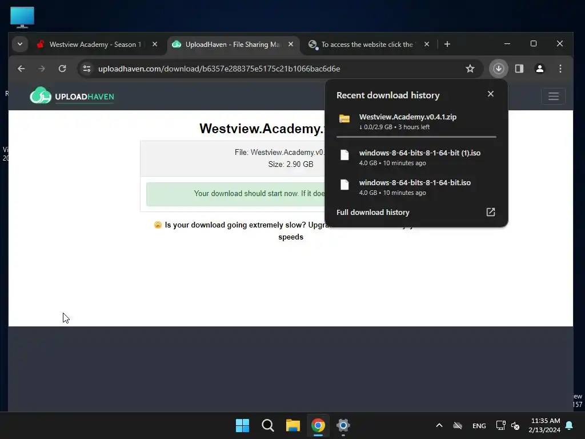This screenshot has width=585, height=439.
Task: Select windows-8-64-bits-8-1-64-bit.iso download
Action: (x=416, y=187)
